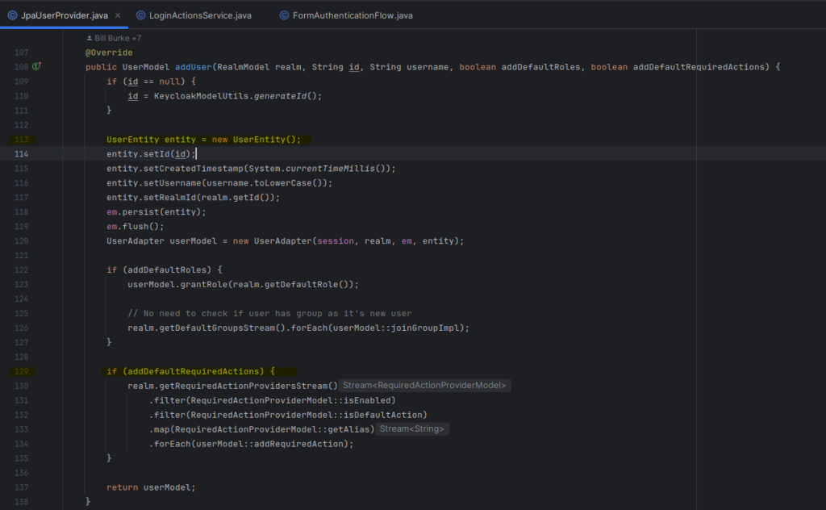Click the Stream<String> inlay hint
This screenshot has height=510, width=826.
click(412, 429)
